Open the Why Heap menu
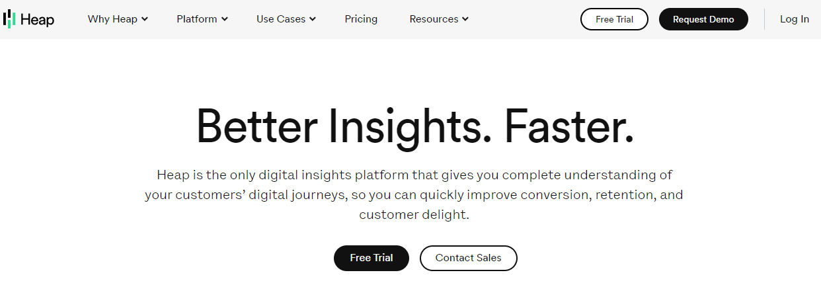 pyautogui.click(x=112, y=19)
